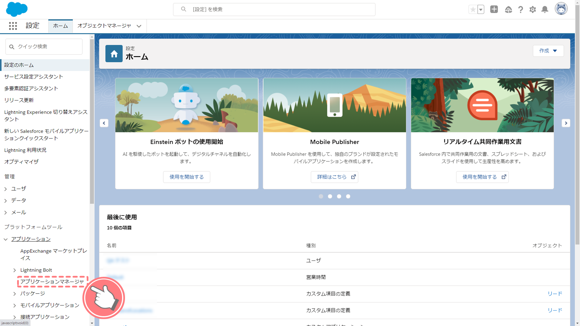Open the user avatar profile menu

(x=561, y=9)
